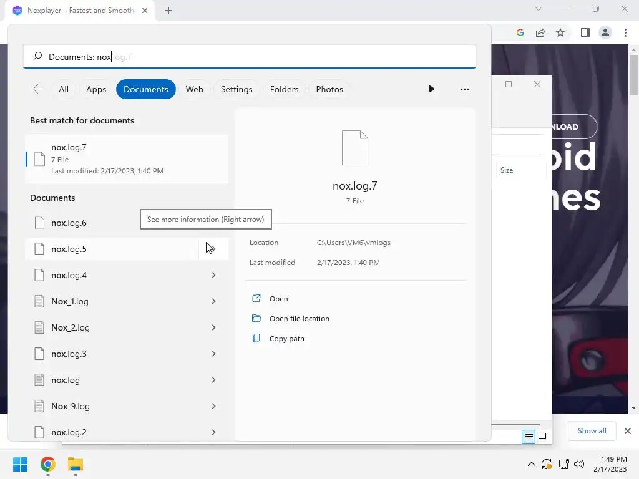Open the Windows Start menu
Screen dimensions: 639x479
[21, 464]
